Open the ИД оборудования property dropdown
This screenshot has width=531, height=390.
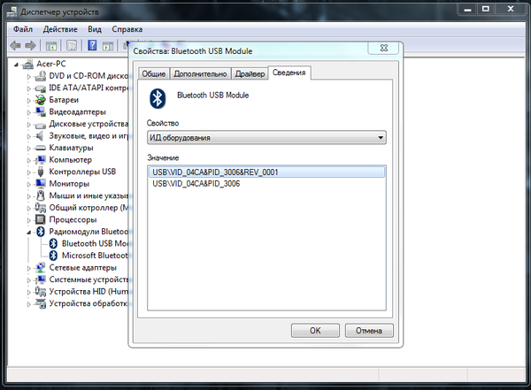click(266, 138)
